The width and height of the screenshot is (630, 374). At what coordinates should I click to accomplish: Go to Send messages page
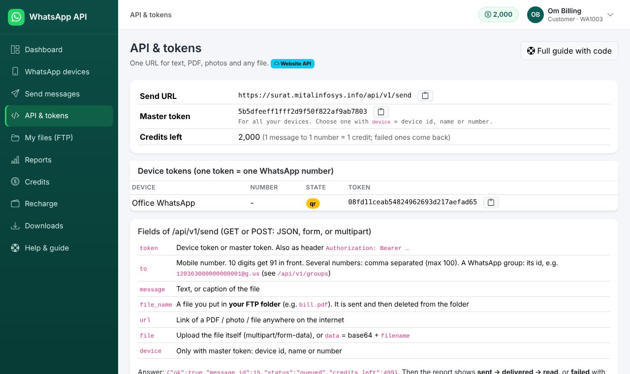pyautogui.click(x=59, y=94)
